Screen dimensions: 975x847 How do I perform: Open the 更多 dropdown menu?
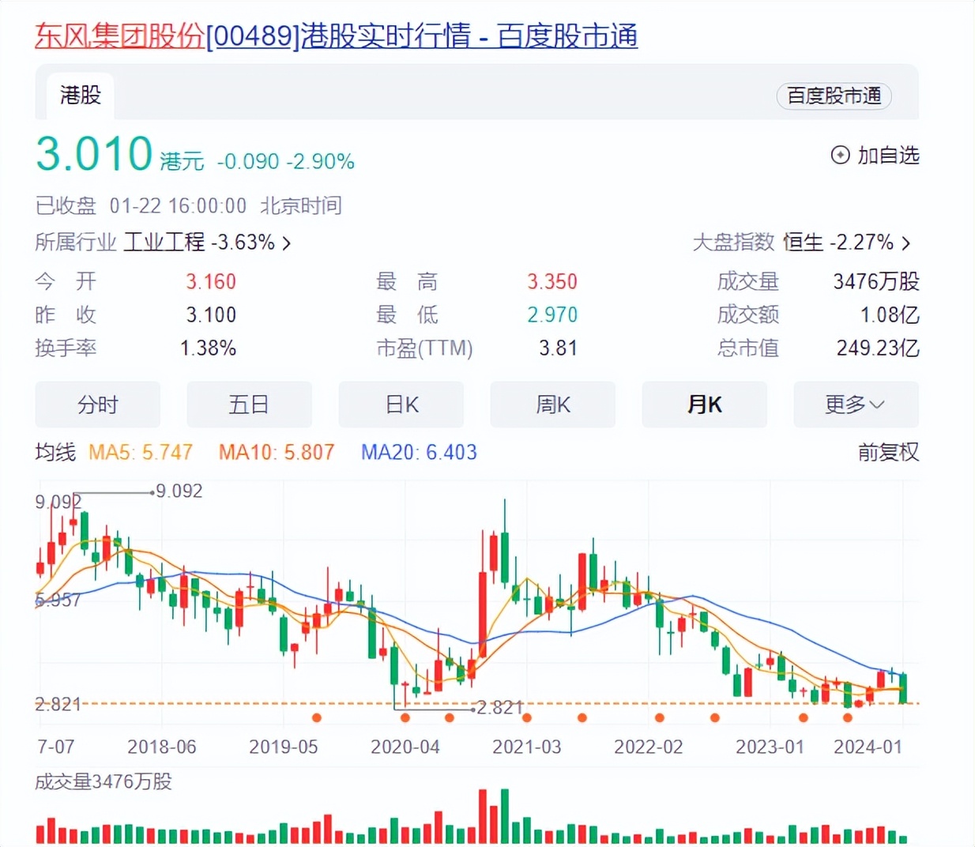pos(855,405)
